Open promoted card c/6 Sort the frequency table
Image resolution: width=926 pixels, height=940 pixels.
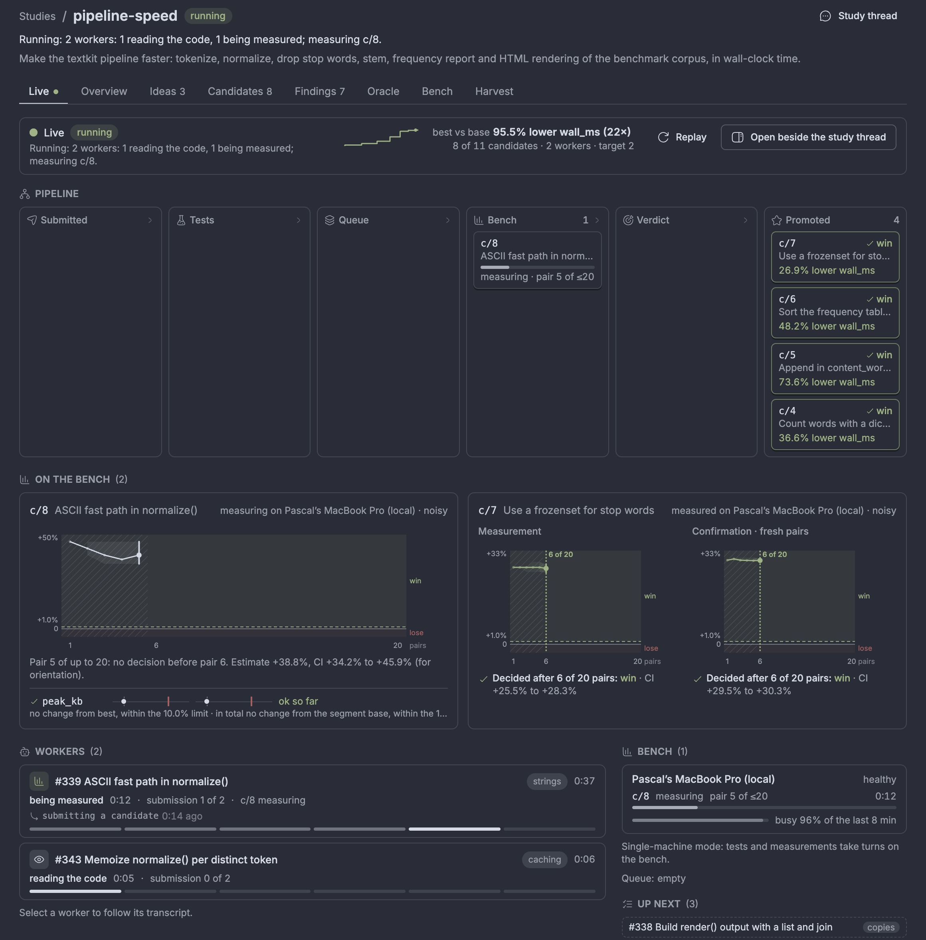click(x=835, y=313)
